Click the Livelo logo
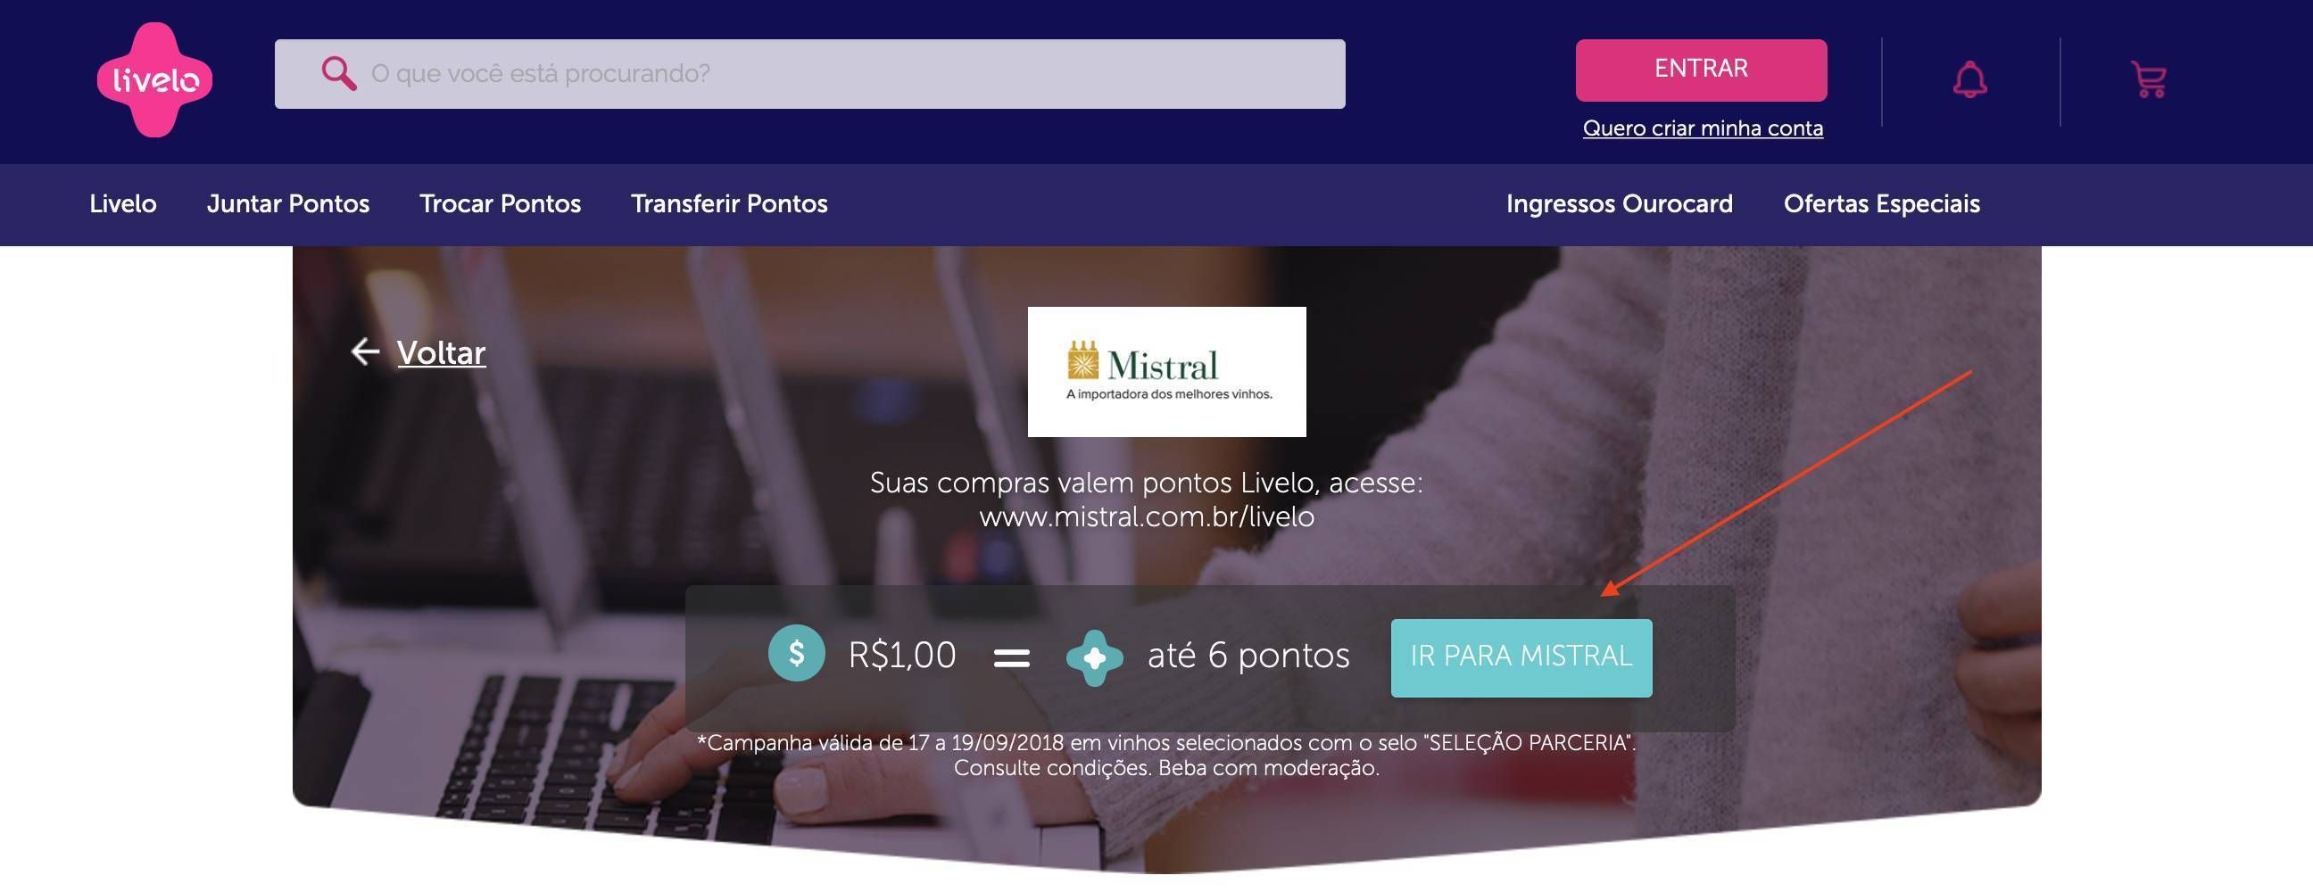The height and width of the screenshot is (892, 2313). click(x=154, y=80)
